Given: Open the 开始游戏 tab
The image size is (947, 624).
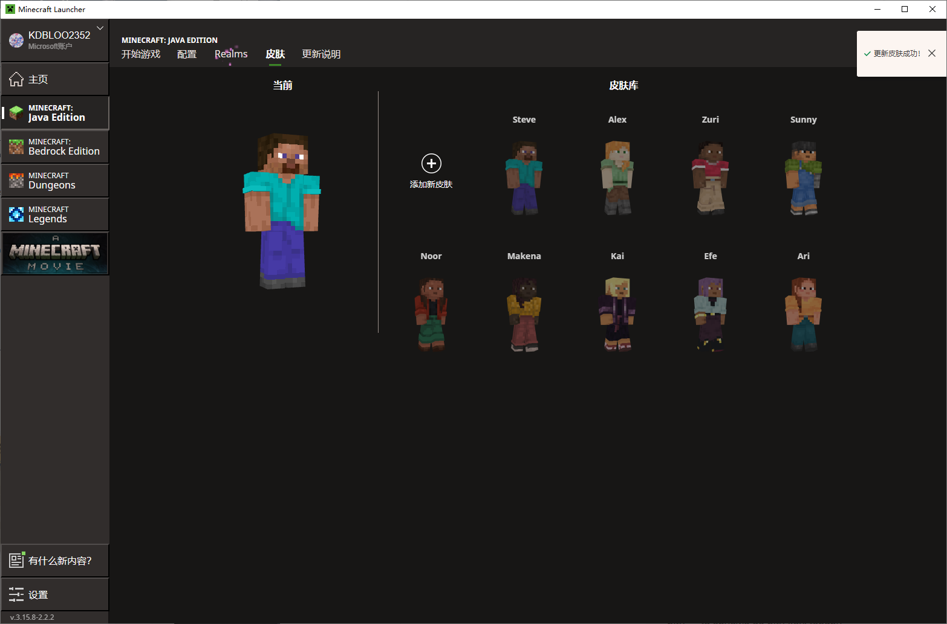Looking at the screenshot, I should (141, 54).
